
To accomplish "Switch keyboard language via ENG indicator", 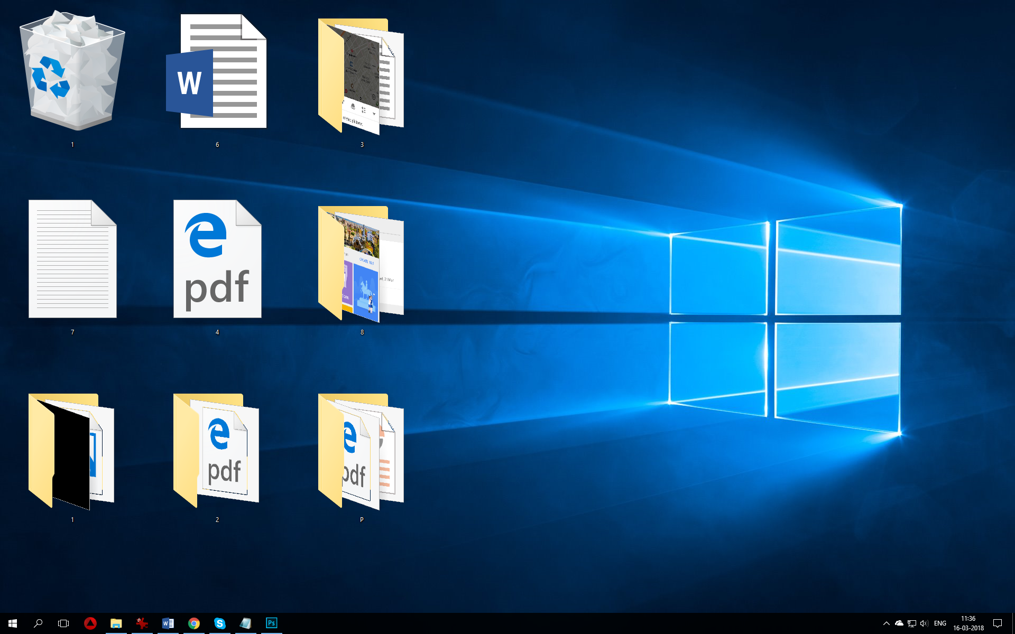I will (940, 623).
